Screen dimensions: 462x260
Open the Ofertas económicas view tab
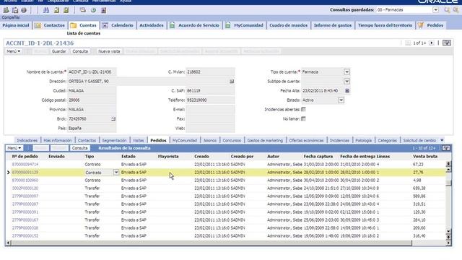coord(306,141)
